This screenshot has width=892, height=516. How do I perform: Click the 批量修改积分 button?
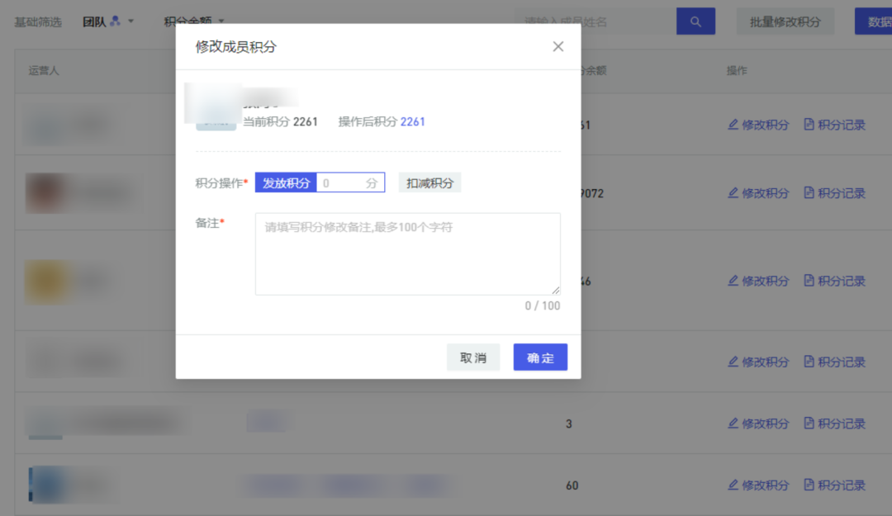[x=785, y=21]
